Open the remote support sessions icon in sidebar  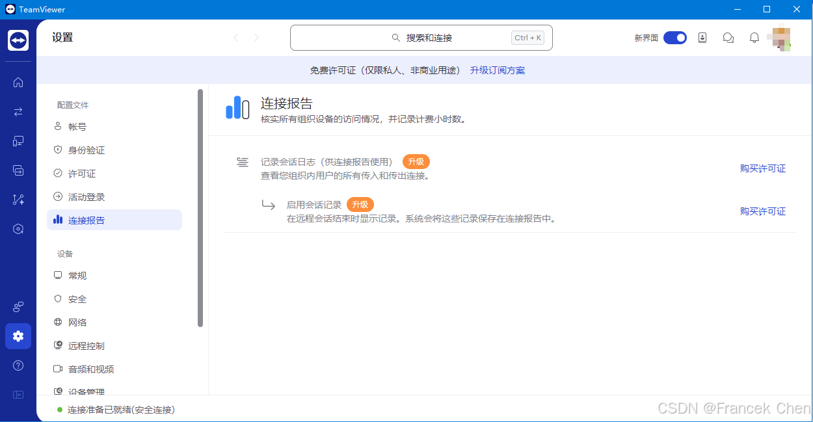pyautogui.click(x=18, y=170)
